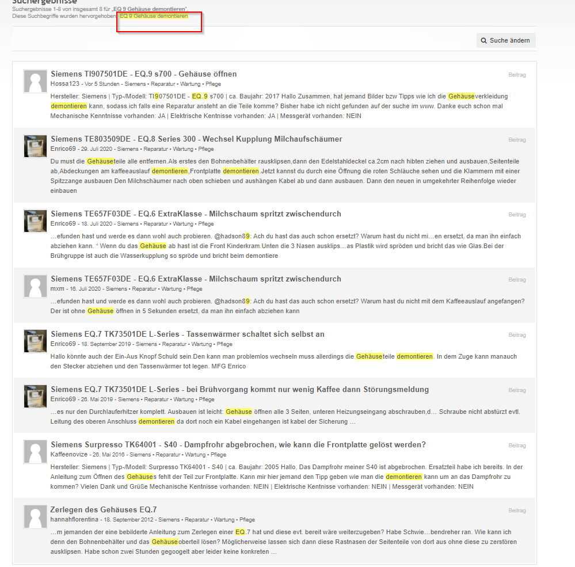Open 'Zerlegen des Gehäuses EQ.7' thread
This screenshot has height=567, width=575.
coord(104,510)
